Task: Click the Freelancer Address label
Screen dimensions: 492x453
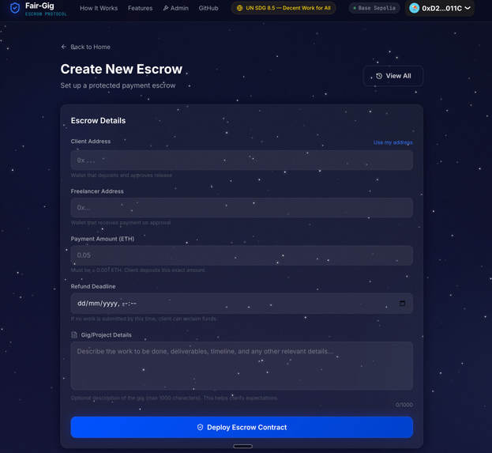Action: (x=97, y=191)
